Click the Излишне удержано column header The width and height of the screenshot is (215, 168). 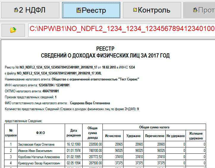[196, 136]
